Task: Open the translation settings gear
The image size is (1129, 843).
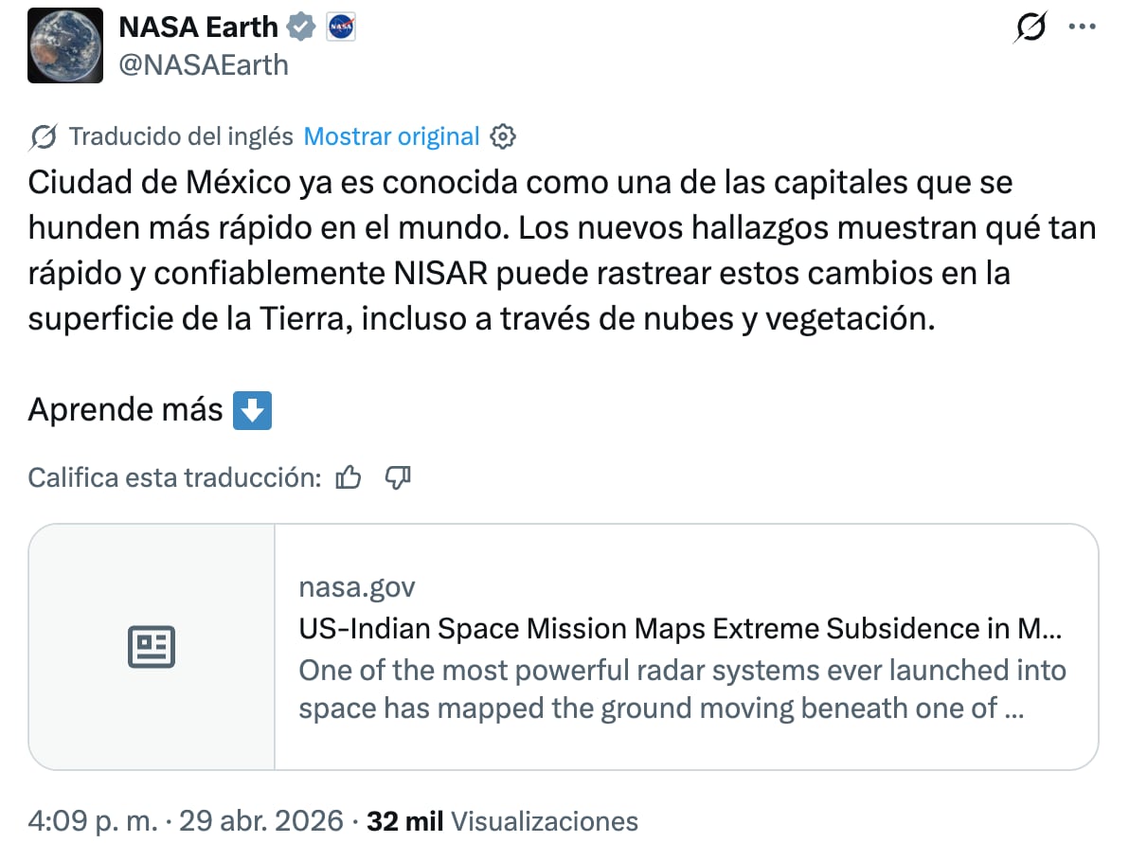Action: coord(503,136)
